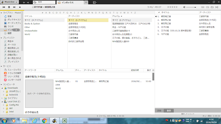Open the Windows Start menu
This screenshot has height=124, width=221.
(x=4, y=121)
